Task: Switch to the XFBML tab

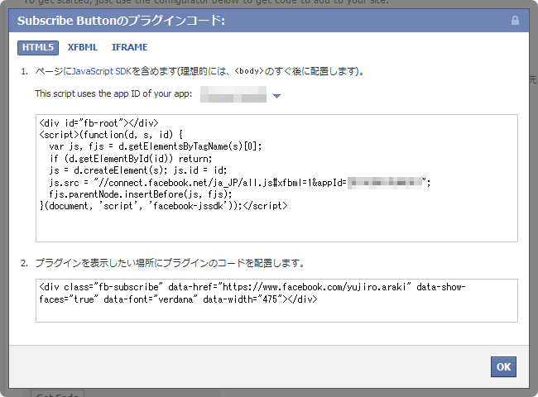Action: [82, 47]
